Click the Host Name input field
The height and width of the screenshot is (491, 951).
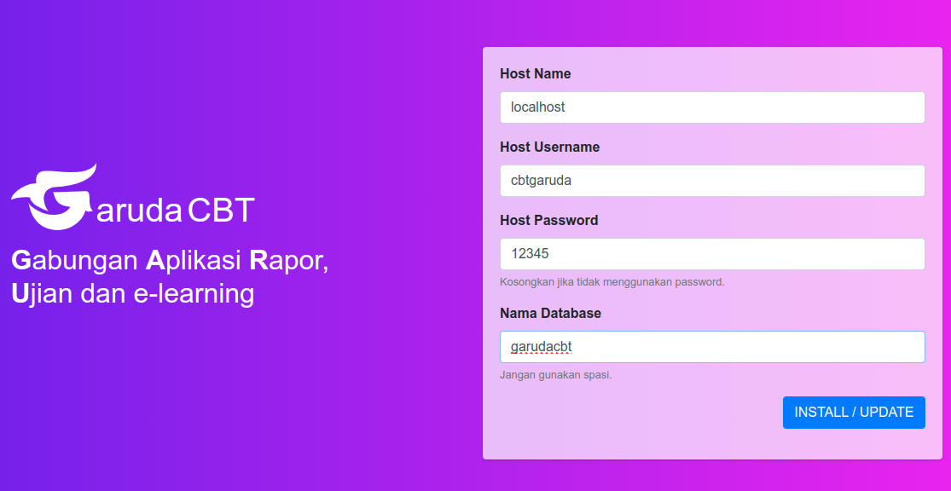coord(712,107)
